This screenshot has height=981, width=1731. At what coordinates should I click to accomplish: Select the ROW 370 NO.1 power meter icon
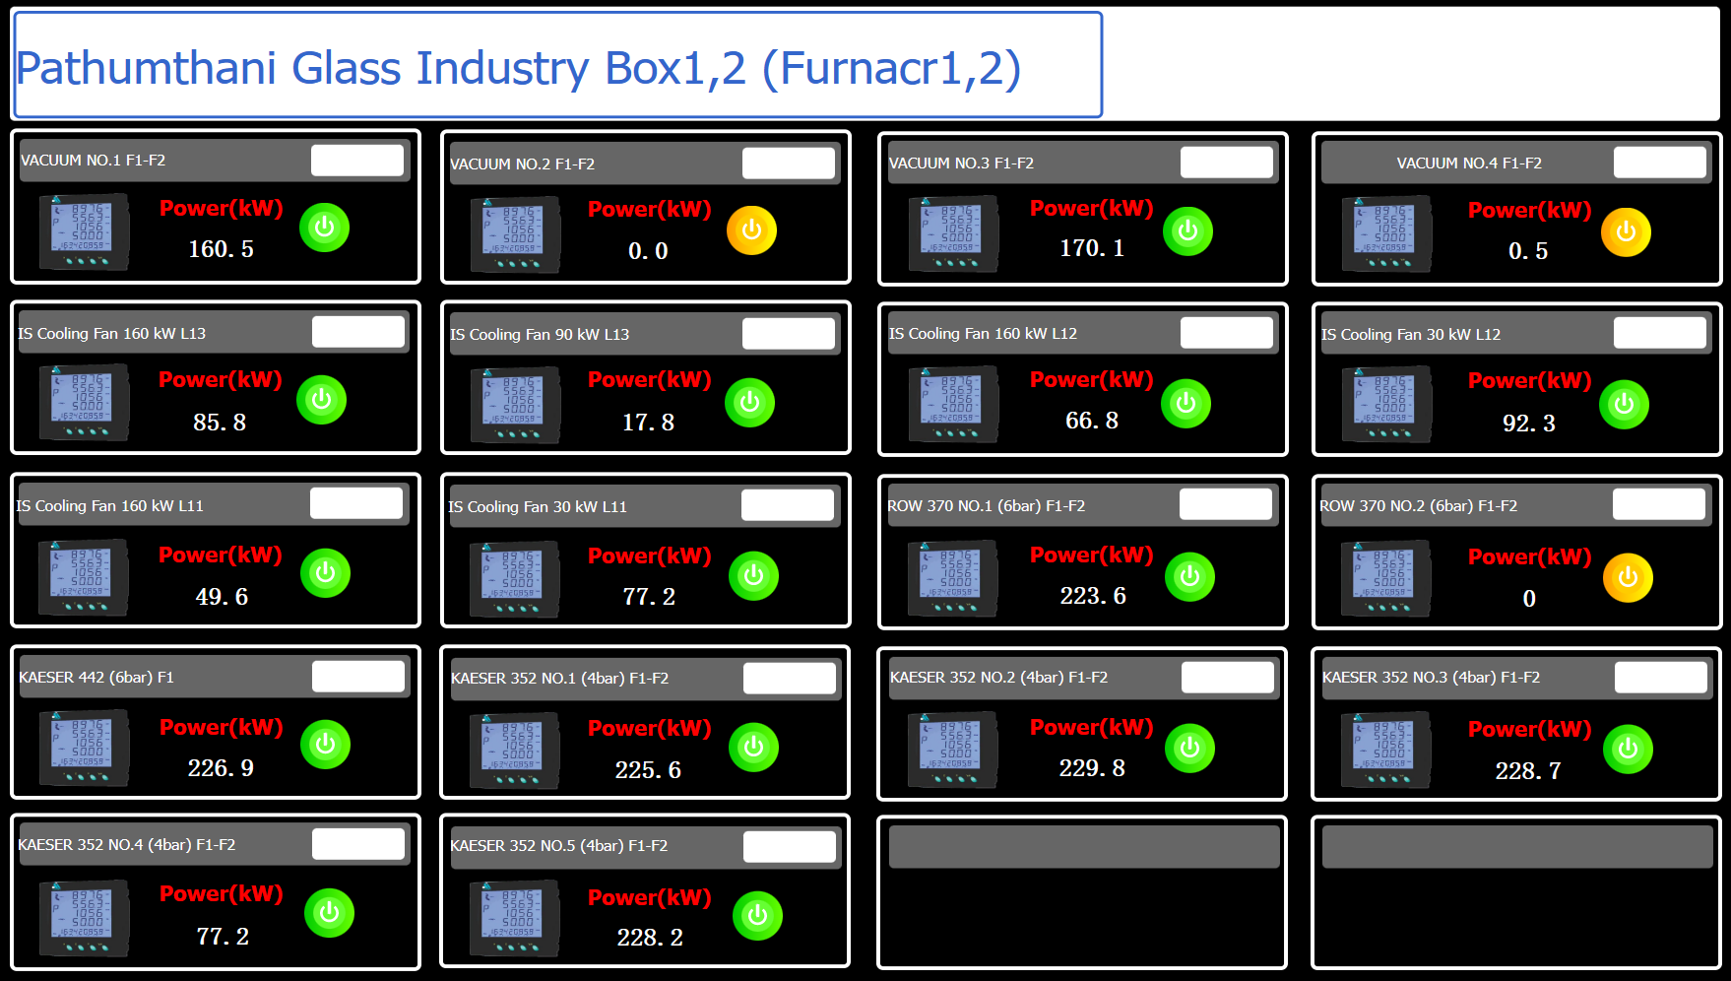(953, 578)
